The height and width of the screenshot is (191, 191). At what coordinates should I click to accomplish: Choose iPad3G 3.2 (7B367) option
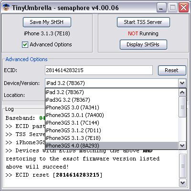pos(112,100)
